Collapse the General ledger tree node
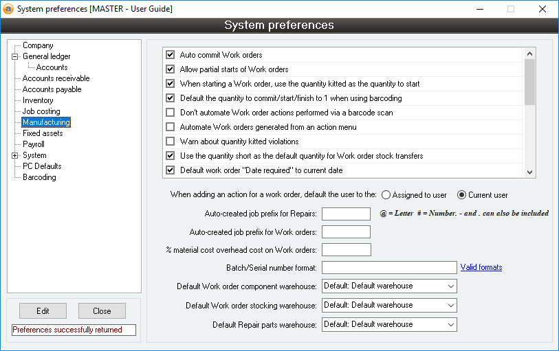Image resolution: width=559 pixels, height=351 pixels. coord(15,57)
